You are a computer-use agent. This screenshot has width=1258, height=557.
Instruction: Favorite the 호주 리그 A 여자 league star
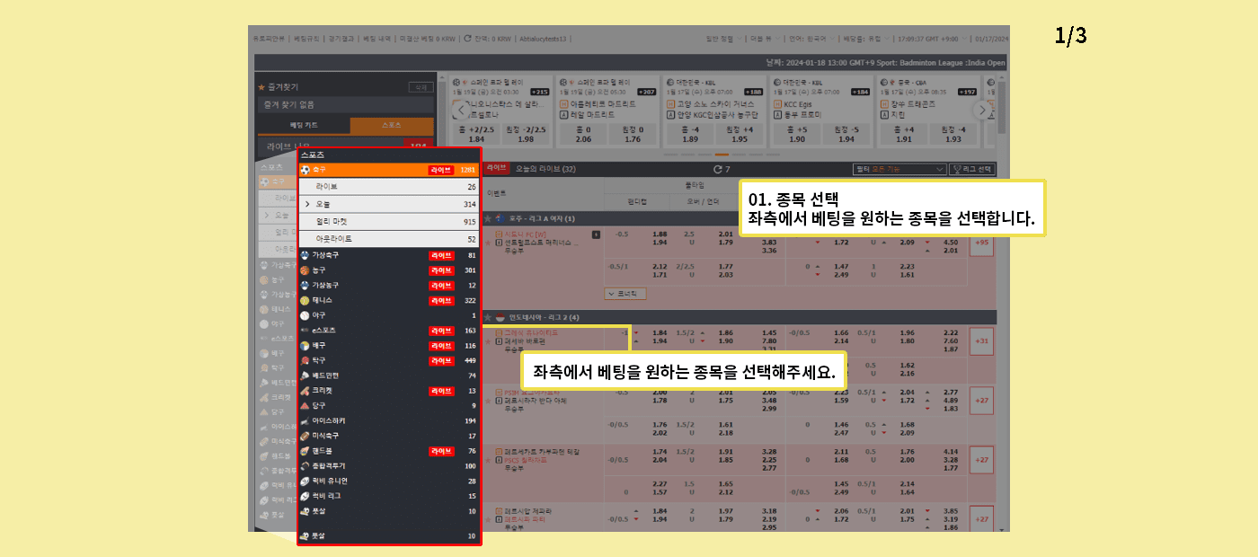[488, 218]
